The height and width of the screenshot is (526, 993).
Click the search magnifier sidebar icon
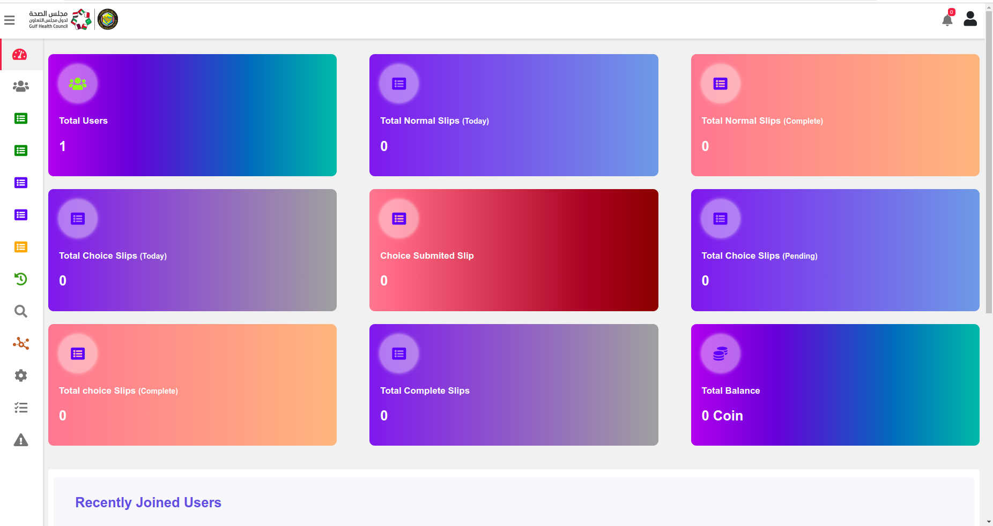[x=21, y=311]
